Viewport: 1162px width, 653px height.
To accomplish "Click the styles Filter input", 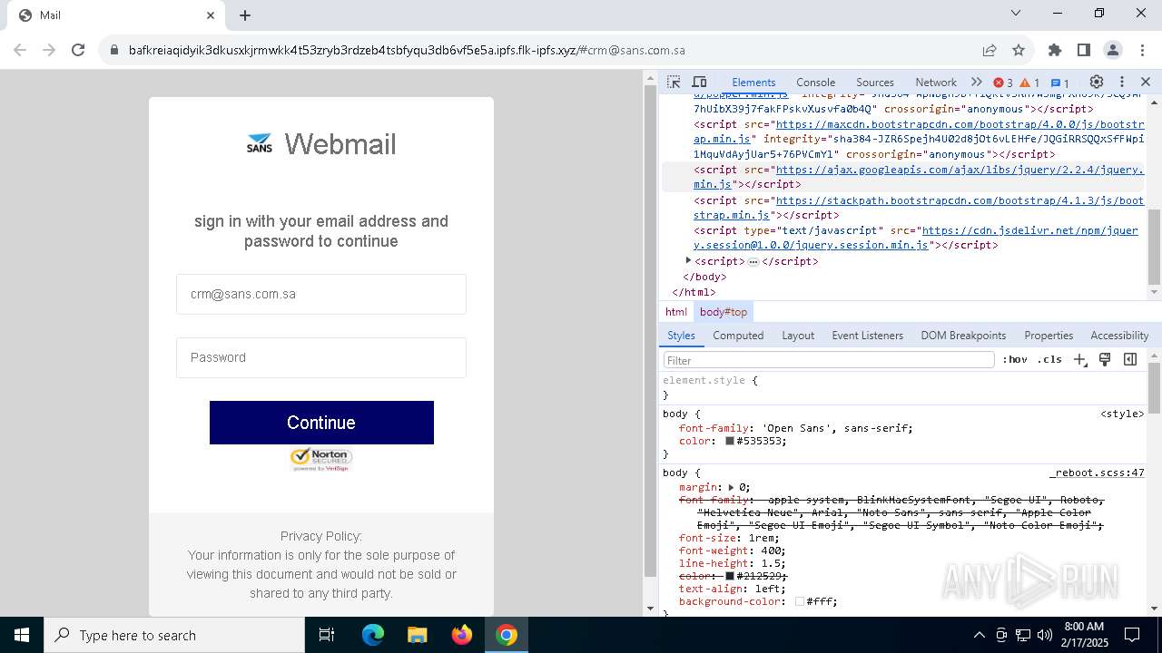I will pyautogui.click(x=829, y=360).
